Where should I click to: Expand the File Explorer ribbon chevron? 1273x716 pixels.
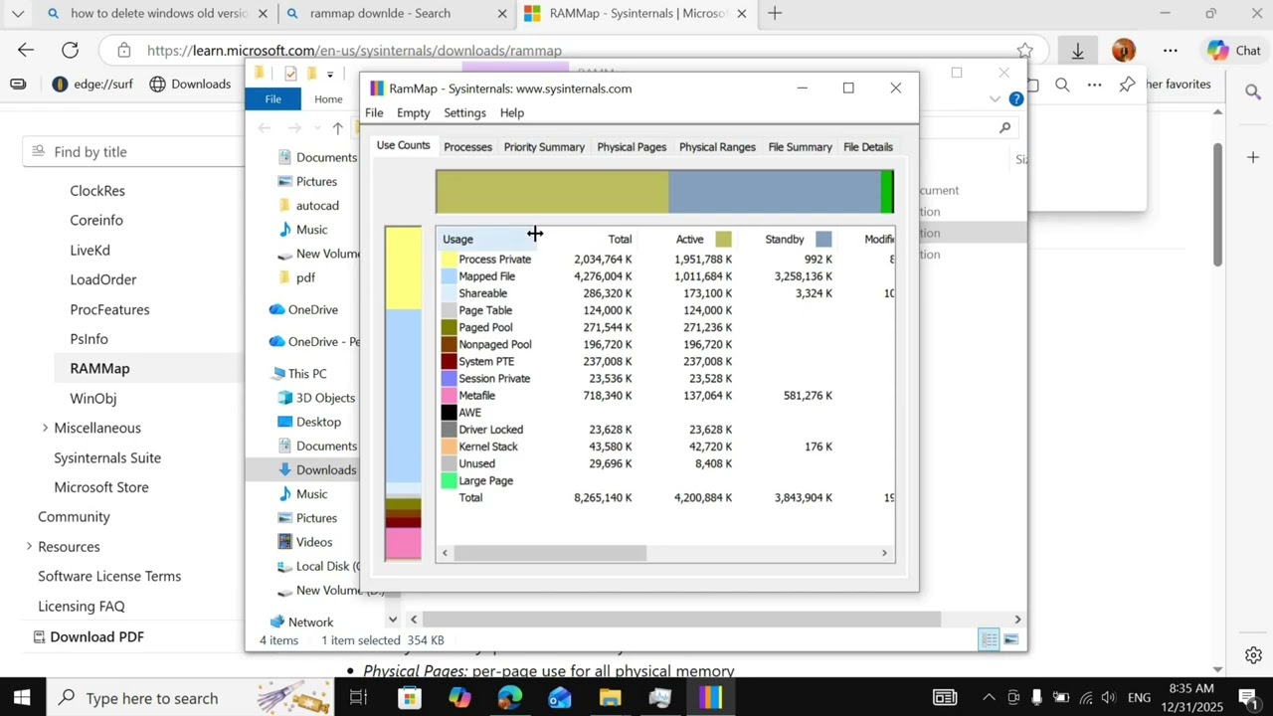click(x=995, y=99)
